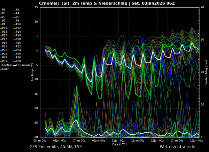The width and height of the screenshot is (209, 152).
Task: Click the Oper legend entry
Action: (4, 69)
